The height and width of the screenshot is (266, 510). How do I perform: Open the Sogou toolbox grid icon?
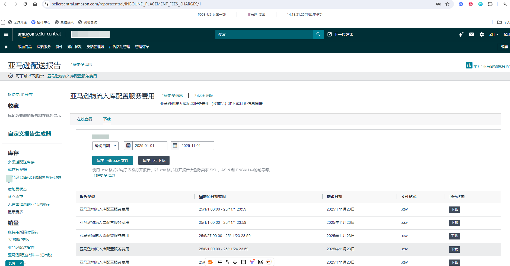pos(260,262)
